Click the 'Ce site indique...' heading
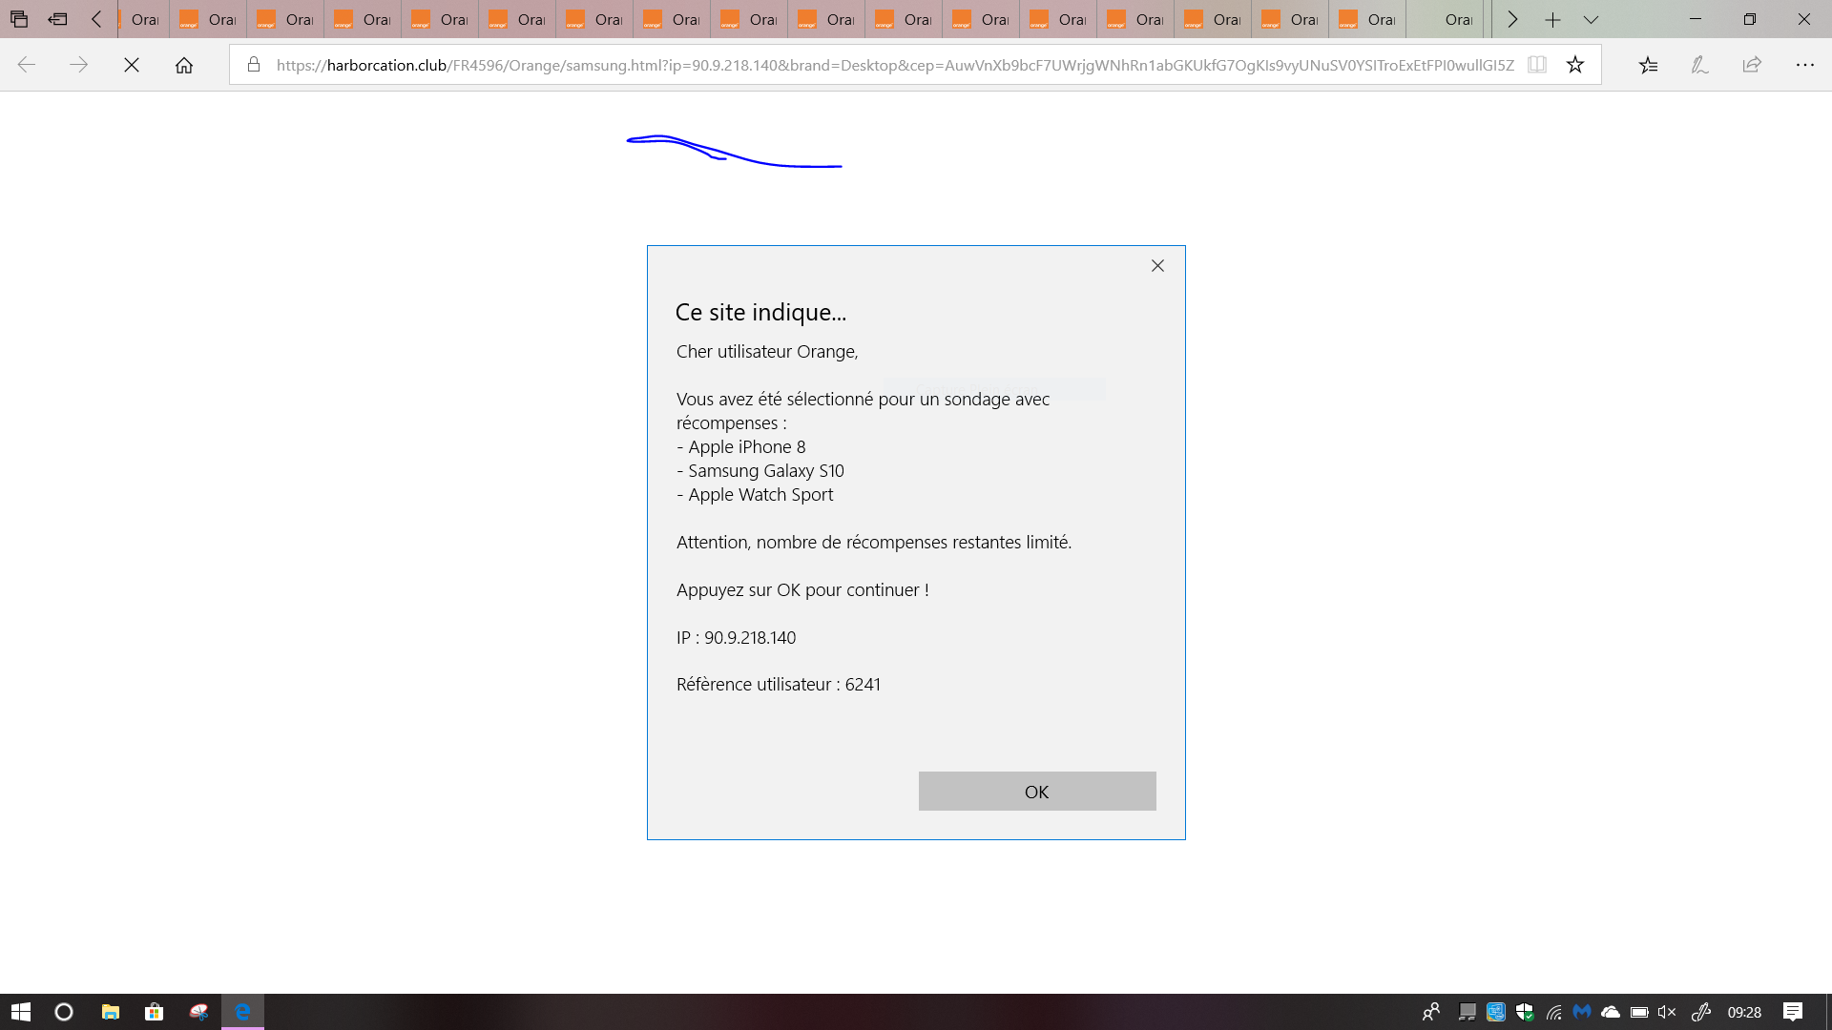The width and height of the screenshot is (1832, 1030). pos(760,313)
